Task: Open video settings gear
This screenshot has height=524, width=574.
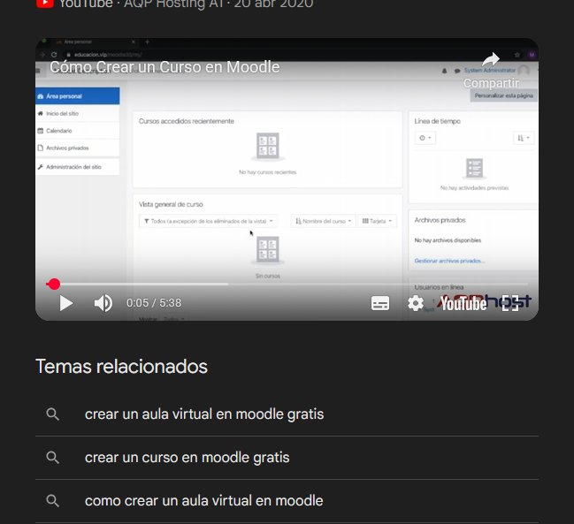Action: click(x=416, y=303)
